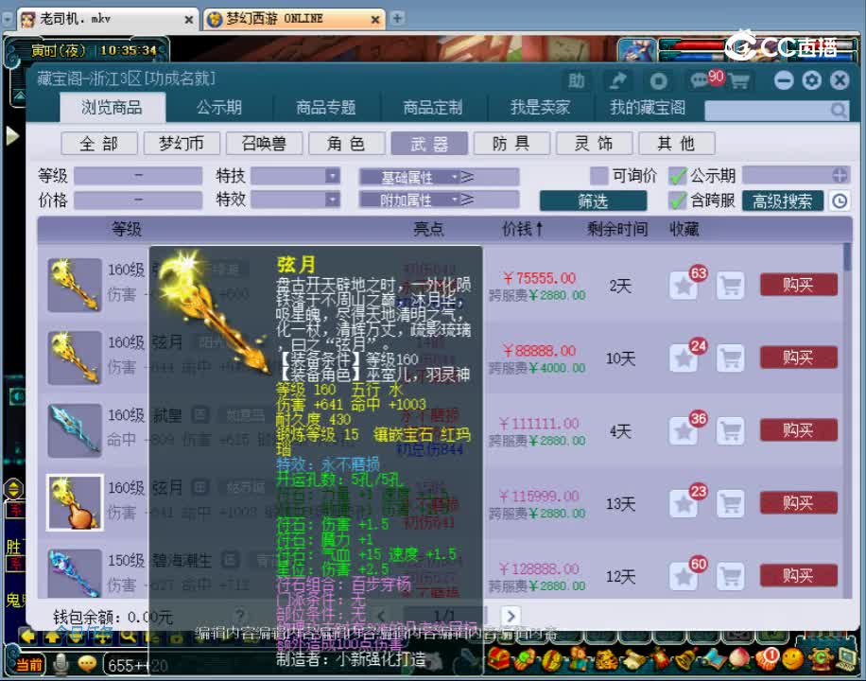This screenshot has width=866, height=681.
Task: Add the ¥115999.00 item to cart
Action: point(730,503)
